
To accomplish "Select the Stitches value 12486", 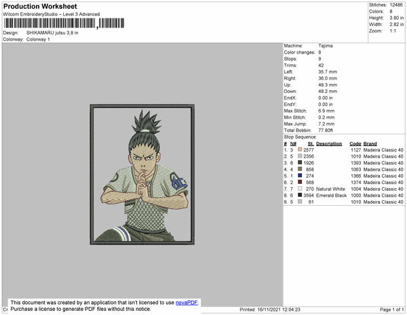I will [396, 5].
